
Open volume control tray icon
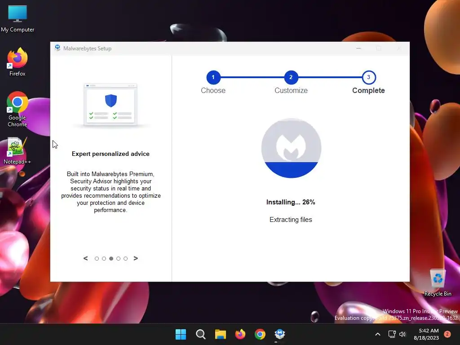point(402,334)
